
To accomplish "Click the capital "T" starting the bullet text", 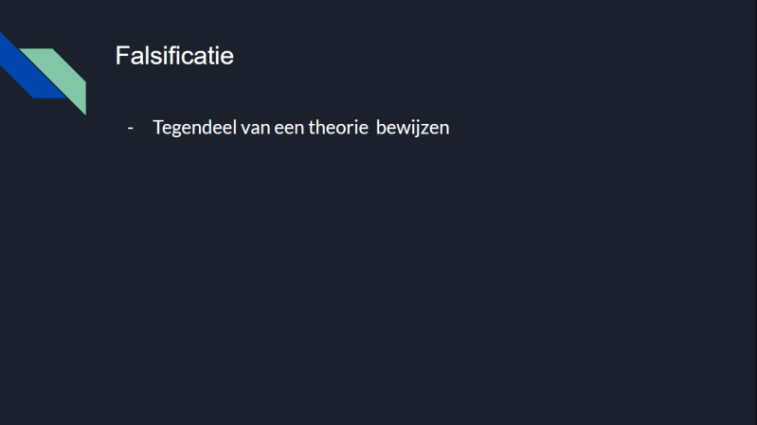I will tap(157, 128).
